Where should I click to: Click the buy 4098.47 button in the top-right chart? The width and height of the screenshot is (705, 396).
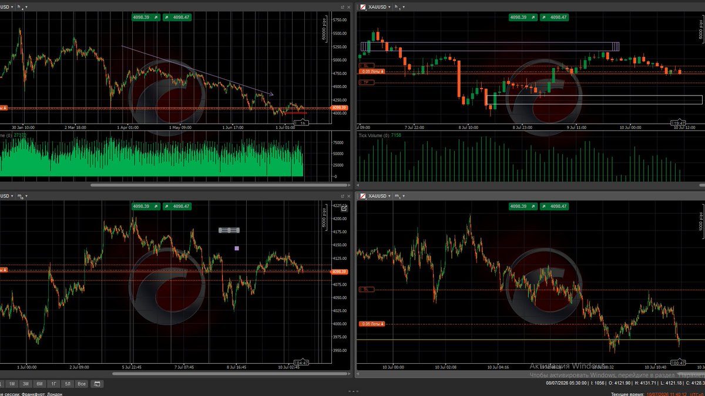[x=555, y=18]
